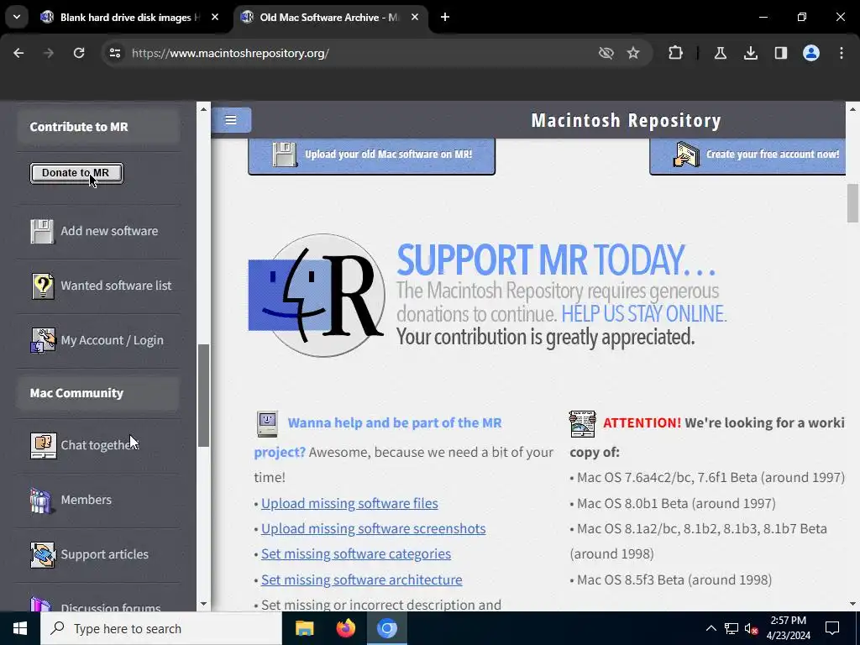Image resolution: width=860 pixels, height=645 pixels.
Task: Click the Discussion forums icon
Action: click(42, 604)
